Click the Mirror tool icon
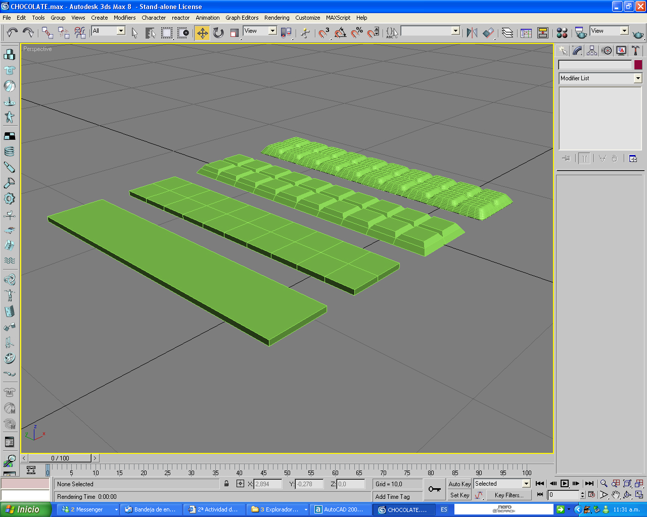647x517 pixels. [472, 33]
